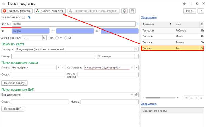The width and height of the screenshot is (206, 127).
Task: Select the М gender radio button
Action: (66, 38)
